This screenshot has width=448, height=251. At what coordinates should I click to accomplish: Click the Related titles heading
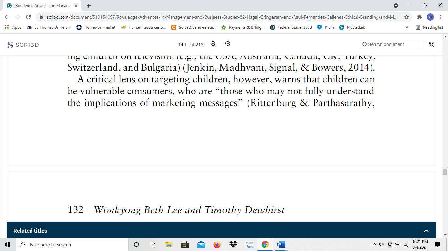30,231
